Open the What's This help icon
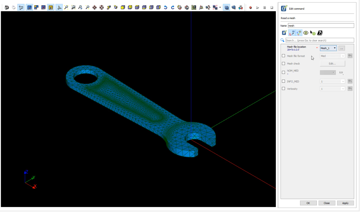Image resolution: width=360 pixels, height=212 pixels. 313,33
